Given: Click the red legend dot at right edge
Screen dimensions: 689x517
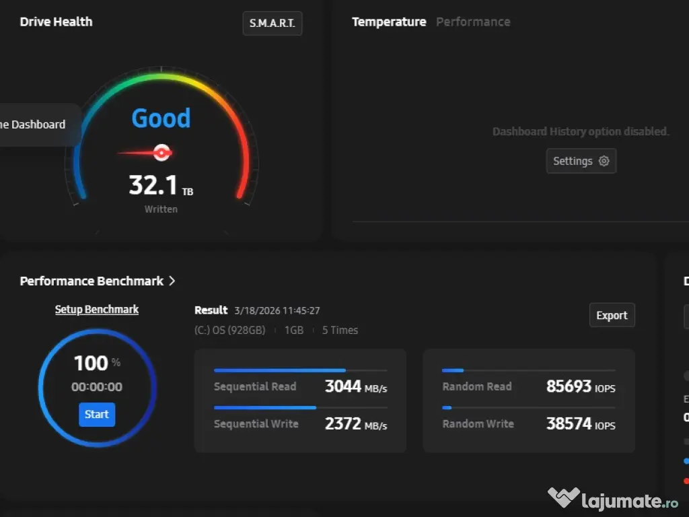Looking at the screenshot, I should pyautogui.click(x=686, y=481).
